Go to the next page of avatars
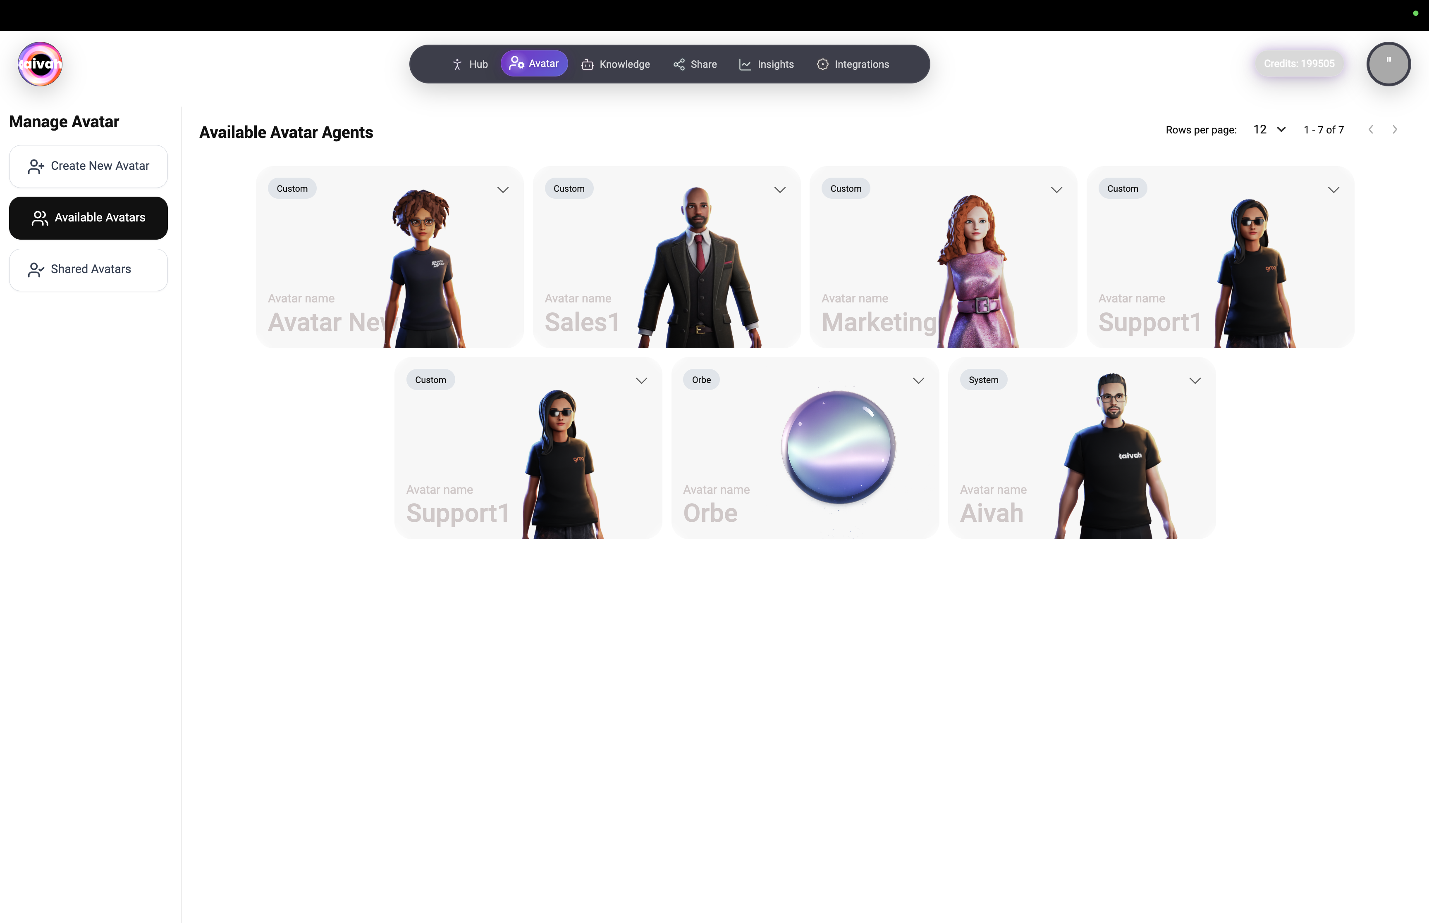The image size is (1429, 923). pos(1395,129)
